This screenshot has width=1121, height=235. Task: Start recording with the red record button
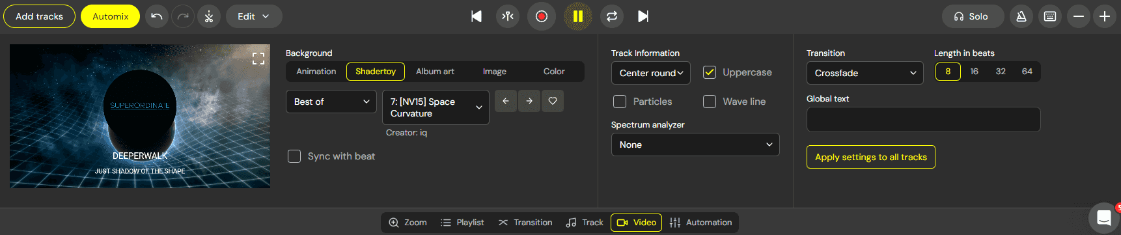[x=542, y=16]
